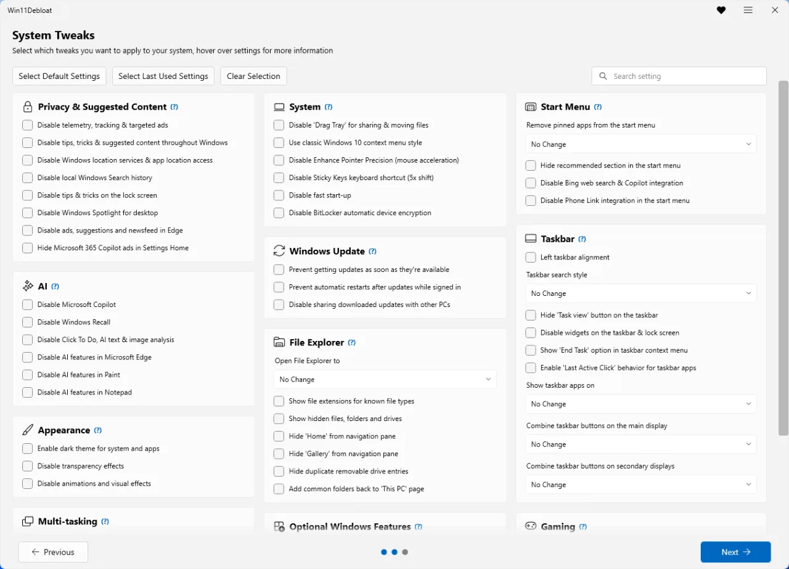Click the File Explorer section icon
Screen dimensions: 789x569
coord(279,342)
